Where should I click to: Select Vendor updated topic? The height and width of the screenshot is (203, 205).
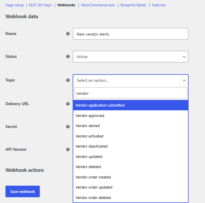pyautogui.click(x=131, y=157)
